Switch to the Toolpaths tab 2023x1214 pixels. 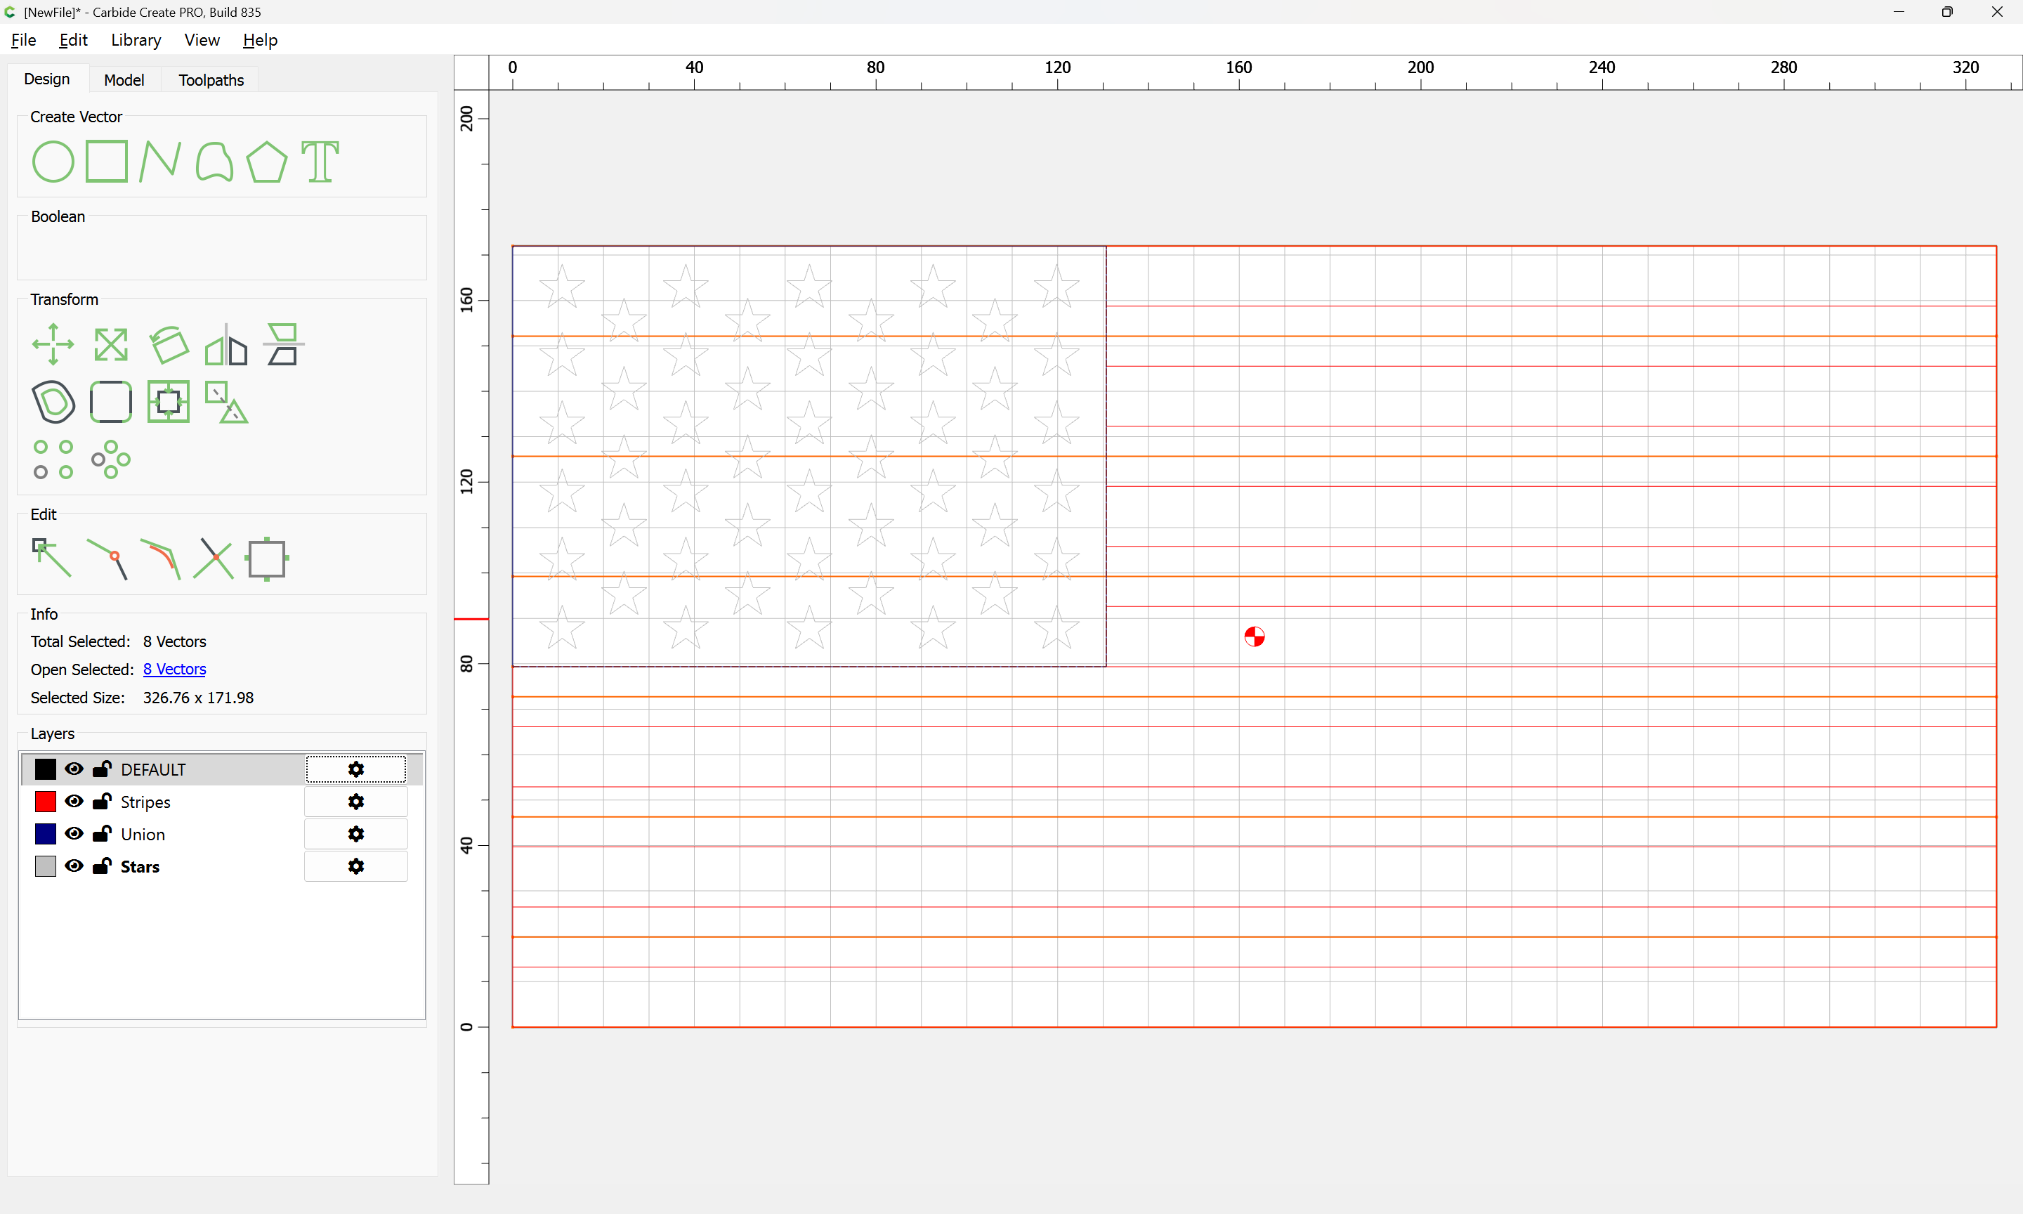tap(211, 80)
